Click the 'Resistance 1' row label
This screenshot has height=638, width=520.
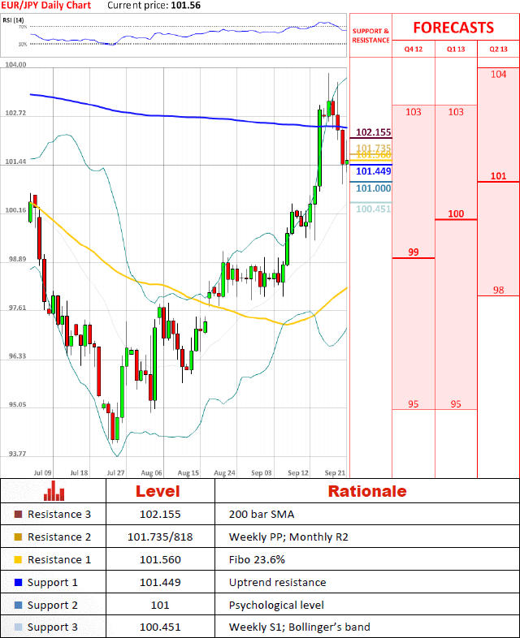tap(59, 560)
